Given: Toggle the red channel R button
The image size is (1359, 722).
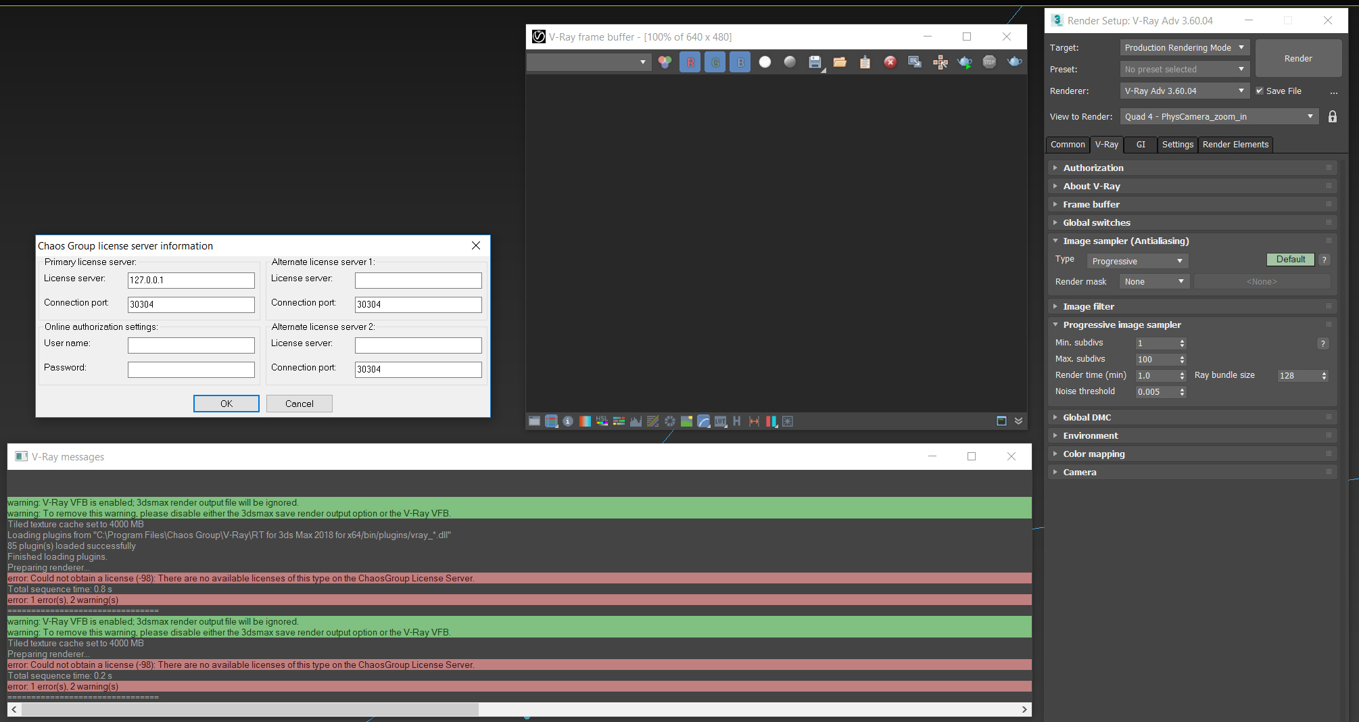Looking at the screenshot, I should [x=690, y=62].
